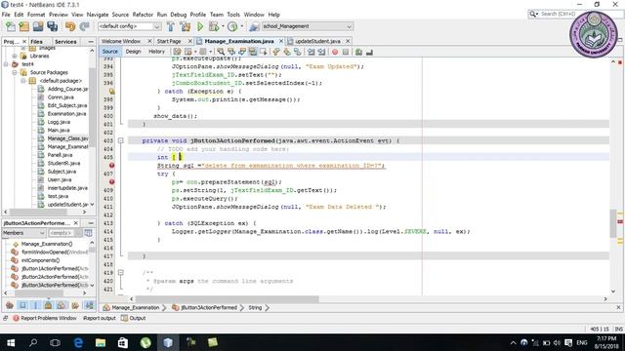
Task: Open the Report Problems Window
Action: pos(45,319)
